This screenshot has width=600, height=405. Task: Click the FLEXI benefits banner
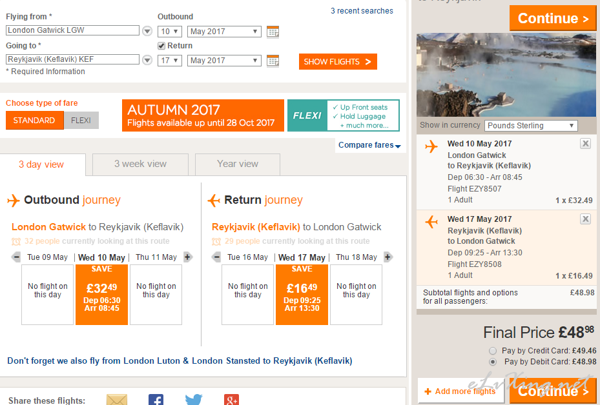pos(343,115)
